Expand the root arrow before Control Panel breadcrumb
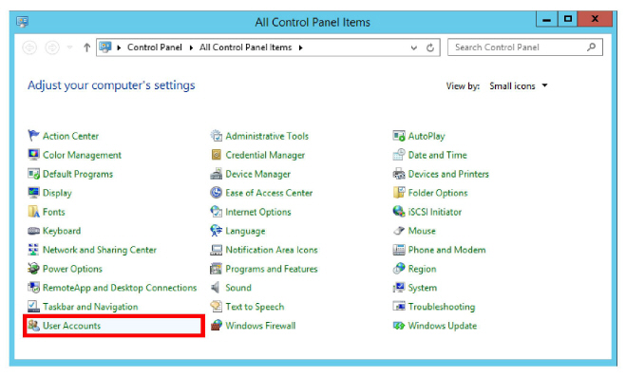Screen dimensions: 626x377 point(119,47)
